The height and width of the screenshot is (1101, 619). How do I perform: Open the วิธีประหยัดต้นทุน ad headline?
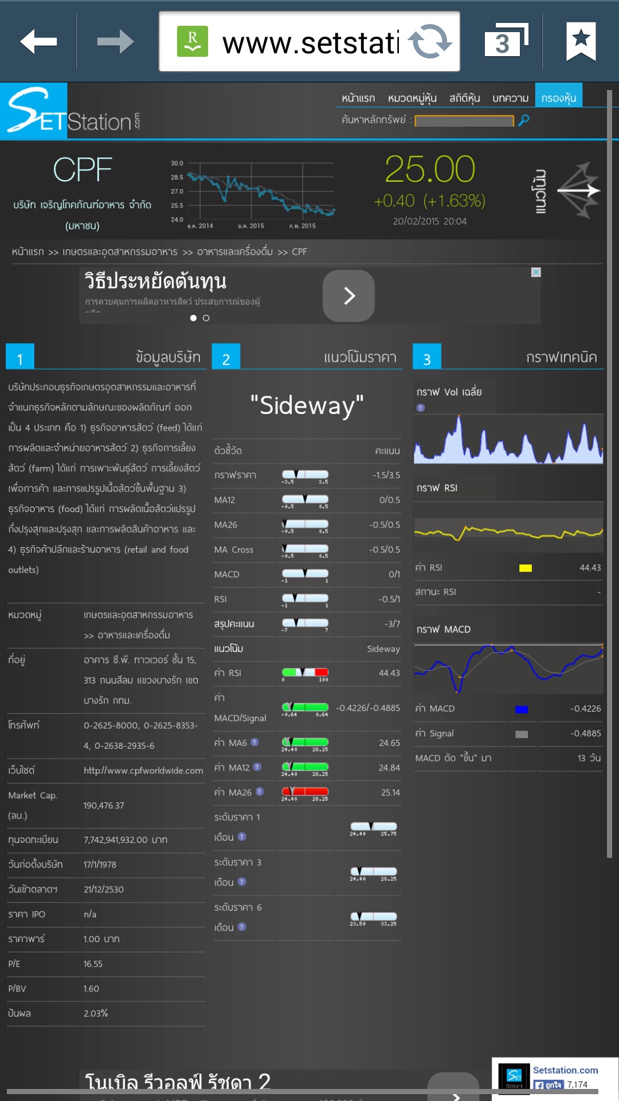click(x=155, y=281)
